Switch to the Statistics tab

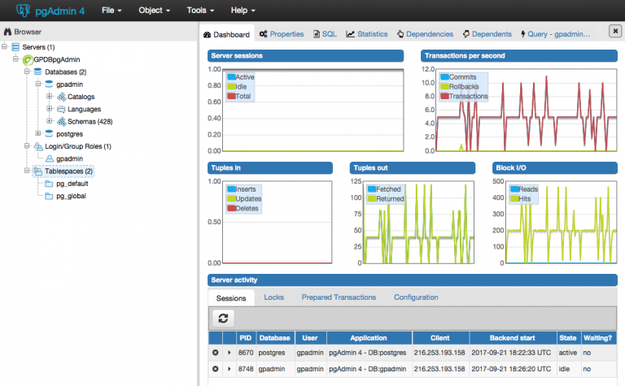(x=367, y=34)
